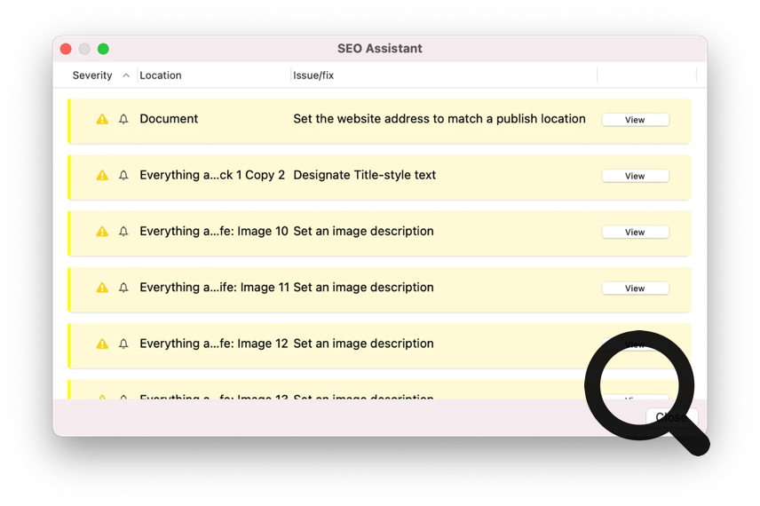Toggle the bell icon in the Image 11 row
The height and width of the screenshot is (506, 760).
click(123, 288)
